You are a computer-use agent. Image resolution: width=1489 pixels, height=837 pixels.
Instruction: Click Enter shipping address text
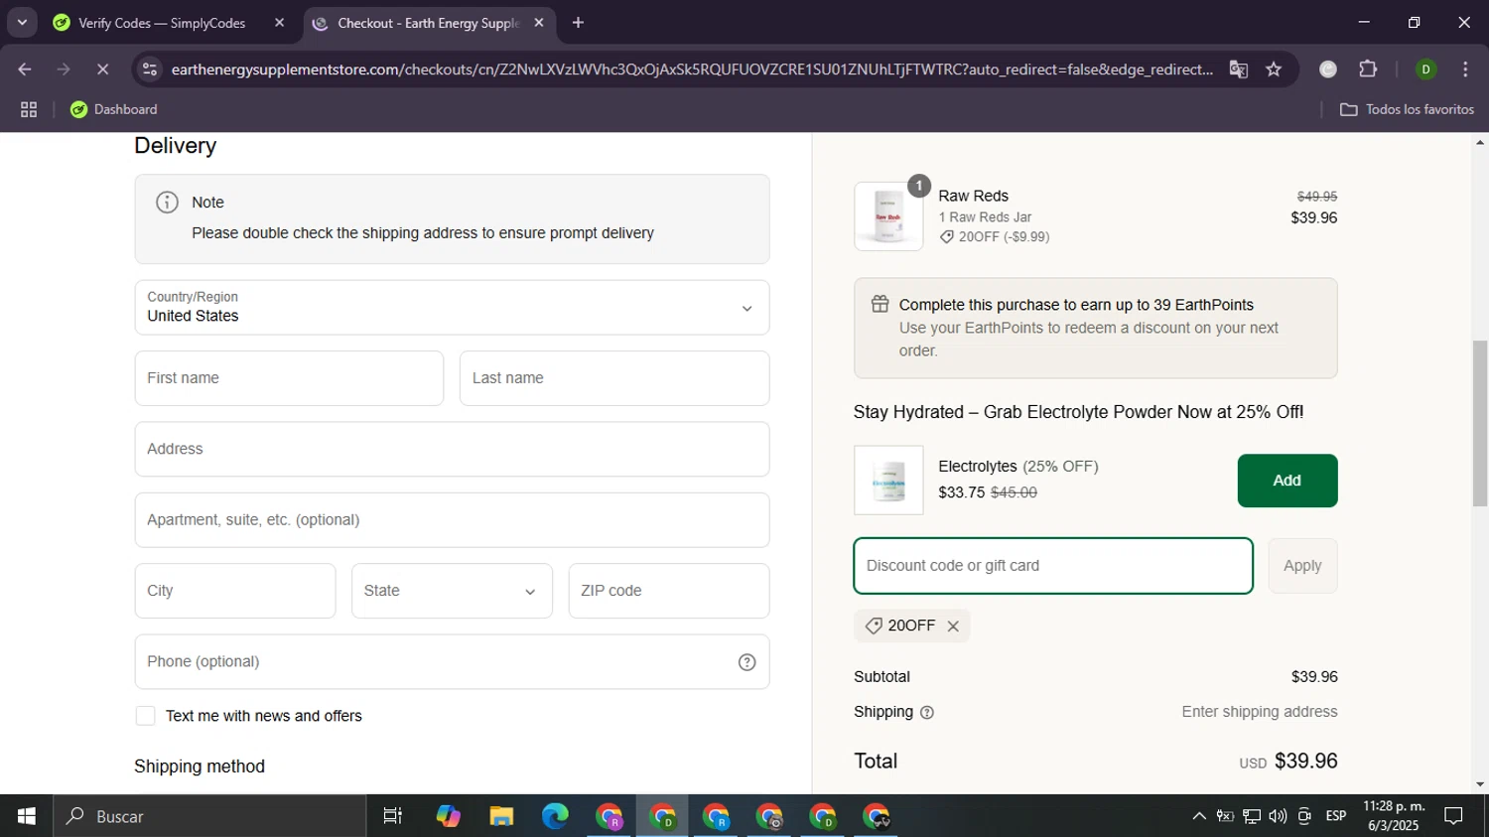point(1260,712)
